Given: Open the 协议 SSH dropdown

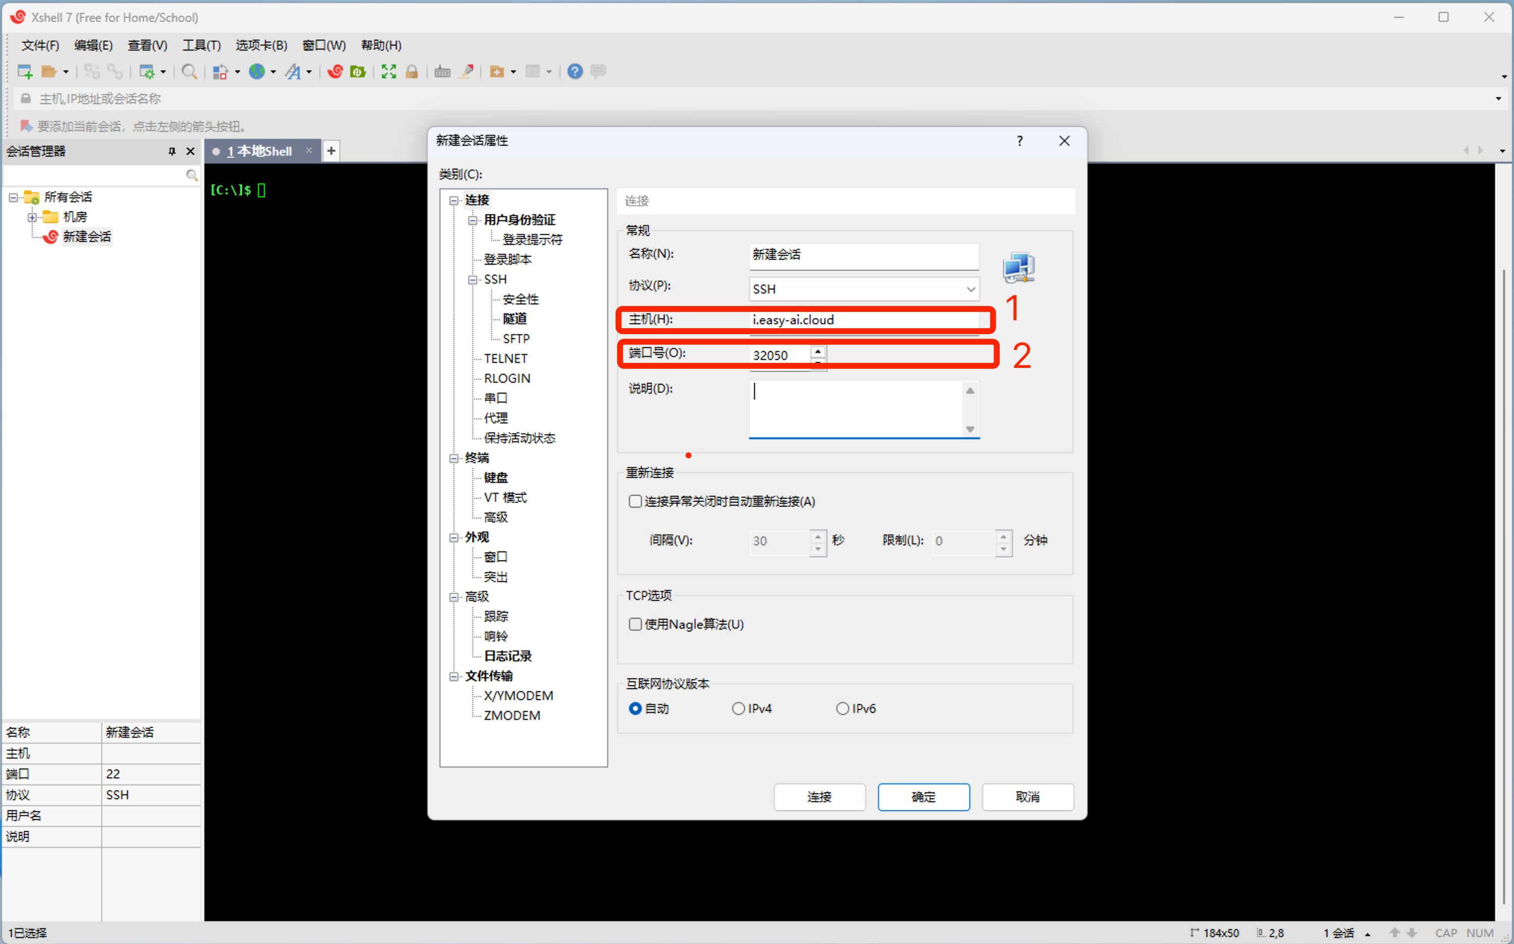Looking at the screenshot, I should pos(865,289).
